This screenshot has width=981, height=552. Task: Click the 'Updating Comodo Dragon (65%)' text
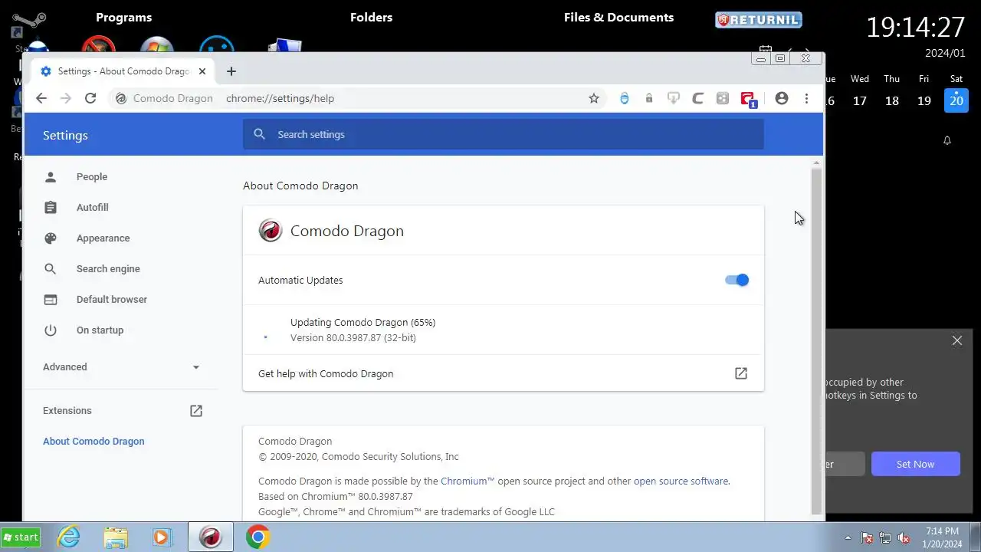pos(363,323)
